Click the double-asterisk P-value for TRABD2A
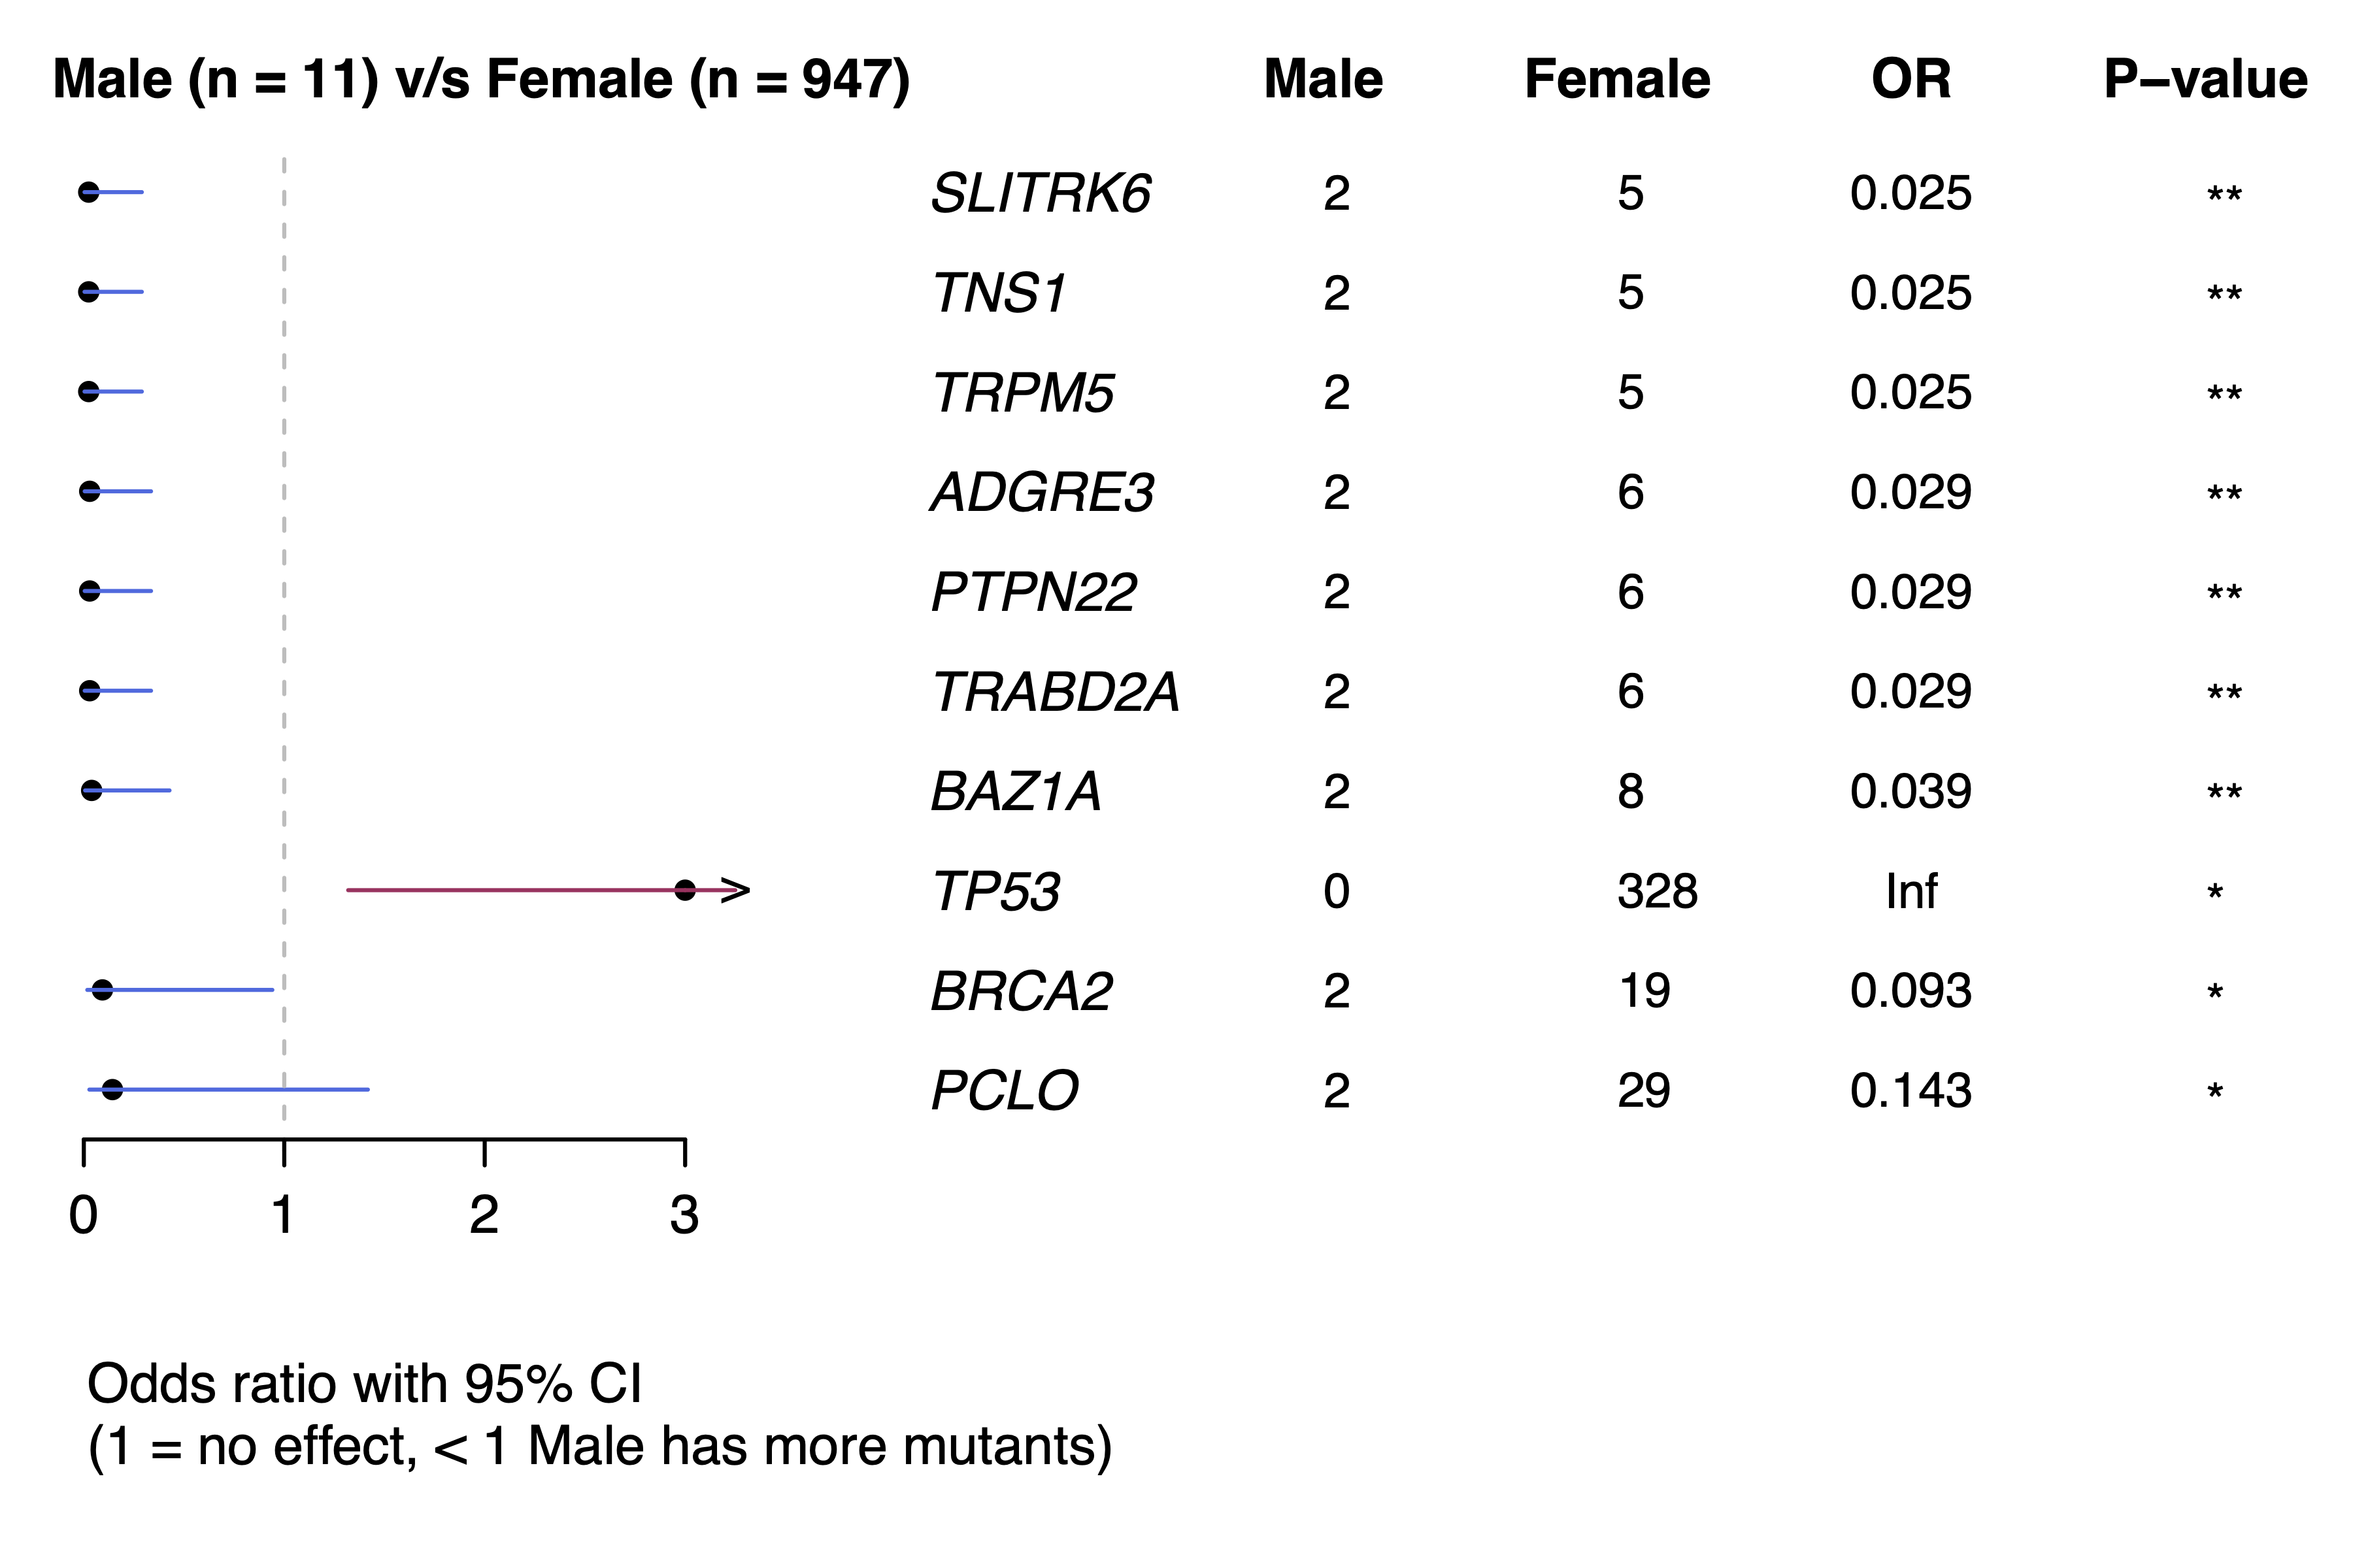The image size is (2353, 1568). (2224, 693)
